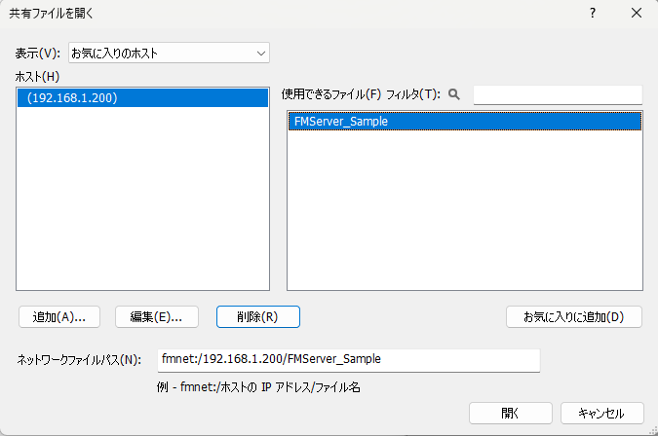The image size is (658, 436).
Task: Click the help question mark icon
Action: click(x=592, y=13)
